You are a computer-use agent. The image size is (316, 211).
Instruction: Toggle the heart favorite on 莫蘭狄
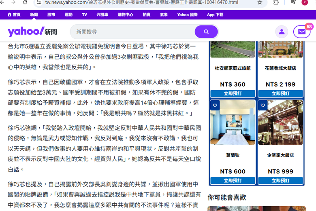point(215,105)
